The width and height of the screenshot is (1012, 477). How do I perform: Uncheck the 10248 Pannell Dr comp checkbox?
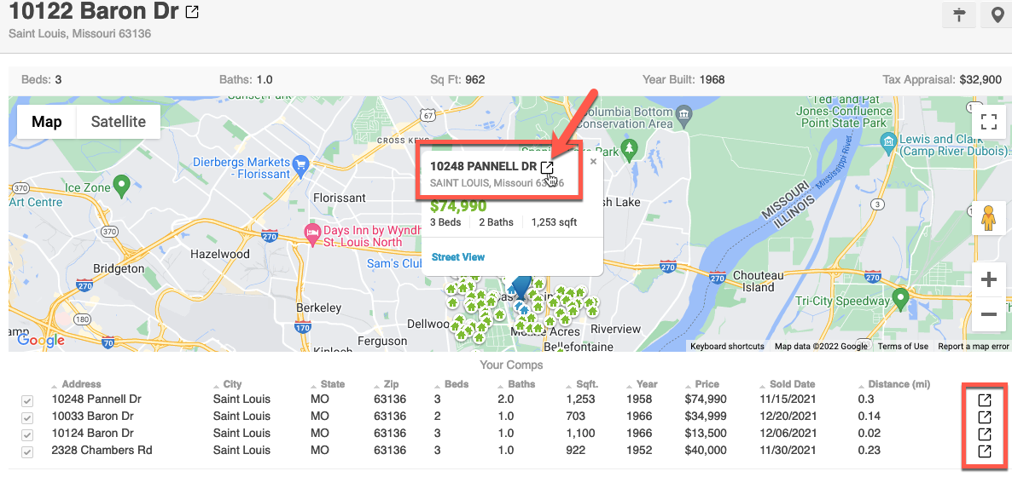27,400
